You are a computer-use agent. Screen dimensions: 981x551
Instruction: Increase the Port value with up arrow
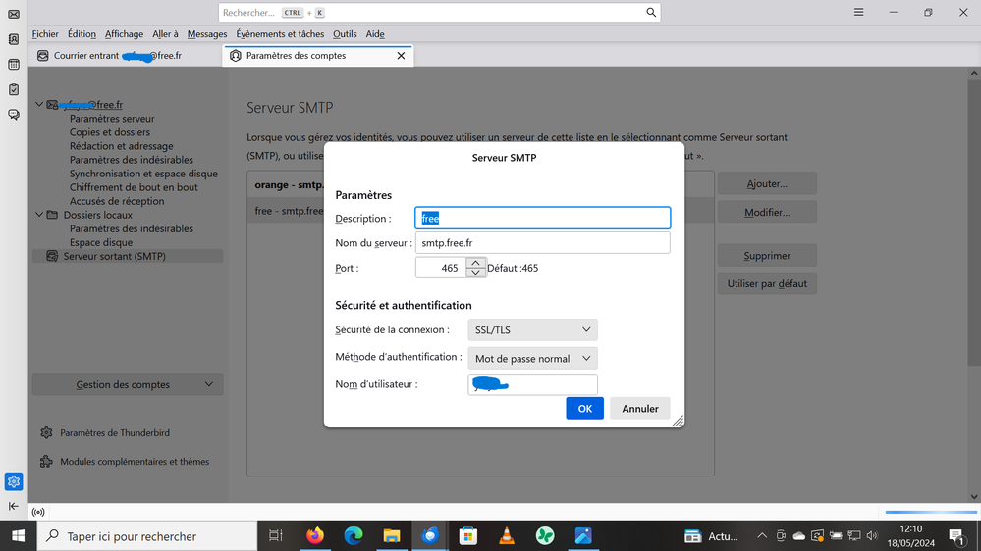[475, 263]
